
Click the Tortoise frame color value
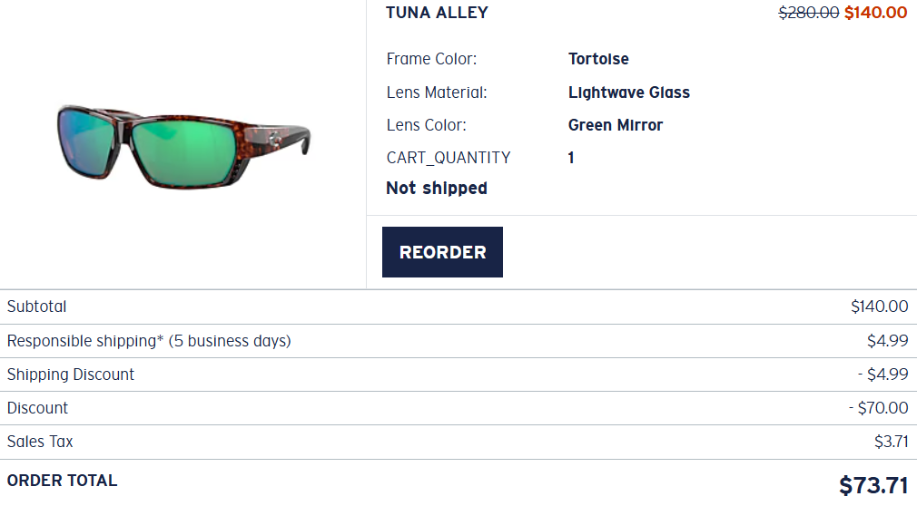click(598, 59)
